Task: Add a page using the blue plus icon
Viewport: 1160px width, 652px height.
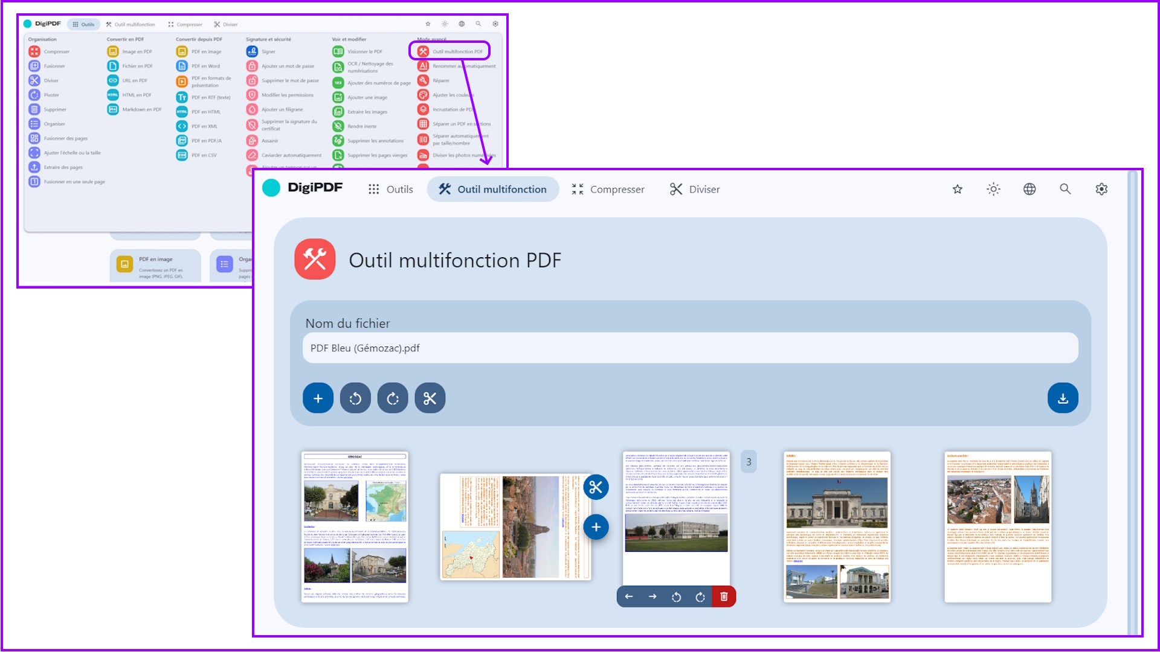Action: (318, 398)
